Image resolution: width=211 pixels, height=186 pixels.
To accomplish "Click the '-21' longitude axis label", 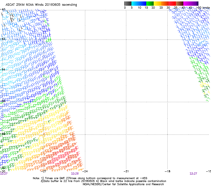I will click(126, 171).
